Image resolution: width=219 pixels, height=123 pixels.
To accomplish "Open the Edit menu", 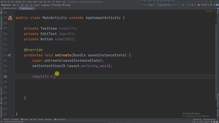I will pyautogui.click(x=9, y=2).
